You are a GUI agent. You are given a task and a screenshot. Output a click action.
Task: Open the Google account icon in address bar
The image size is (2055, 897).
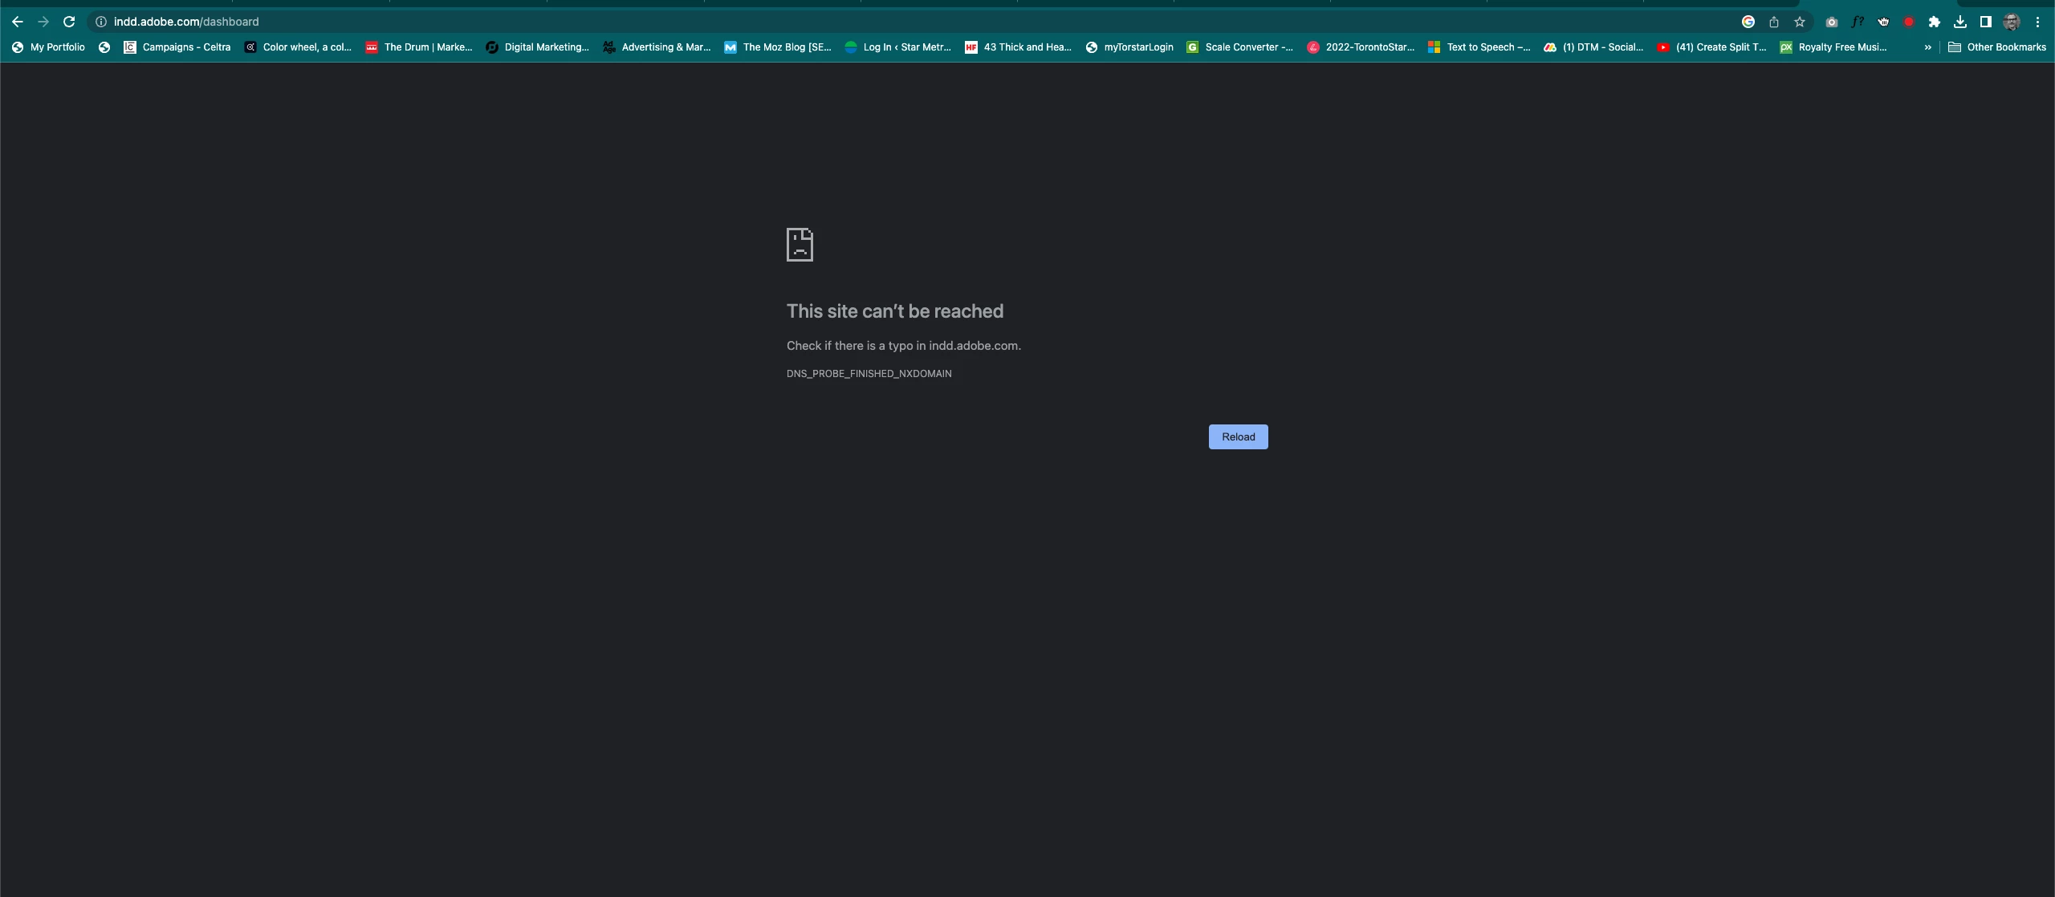(x=1748, y=22)
